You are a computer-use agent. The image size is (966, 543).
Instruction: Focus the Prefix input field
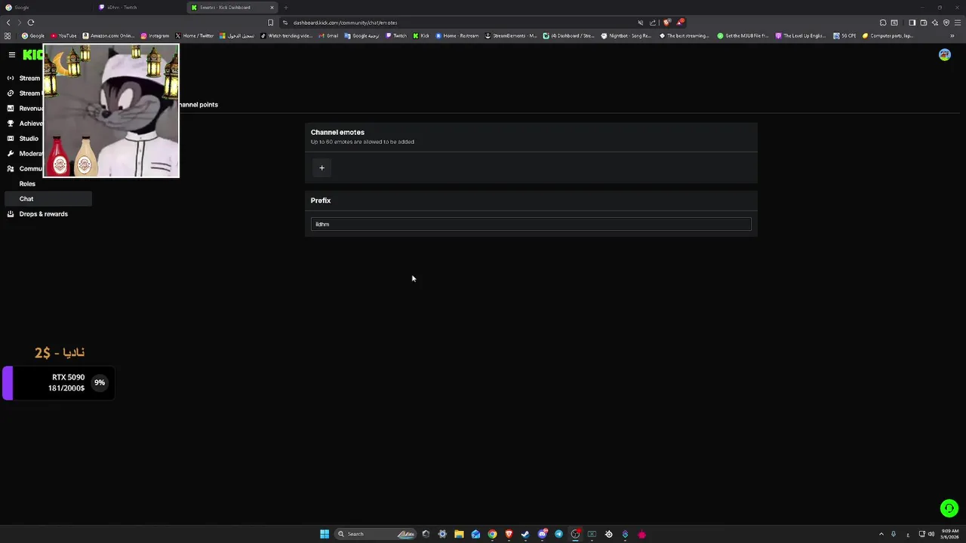click(x=531, y=224)
